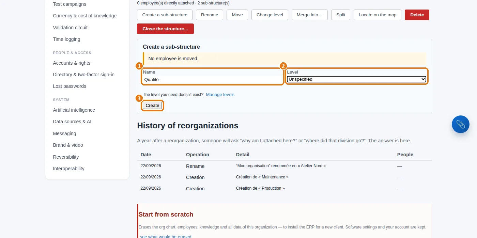This screenshot has height=238, width=477.
Task: Click the Split button
Action: click(341, 15)
